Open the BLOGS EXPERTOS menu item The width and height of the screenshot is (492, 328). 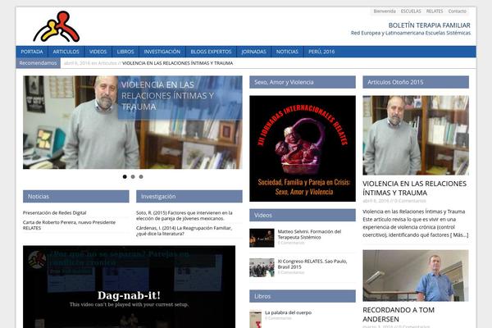(x=211, y=52)
